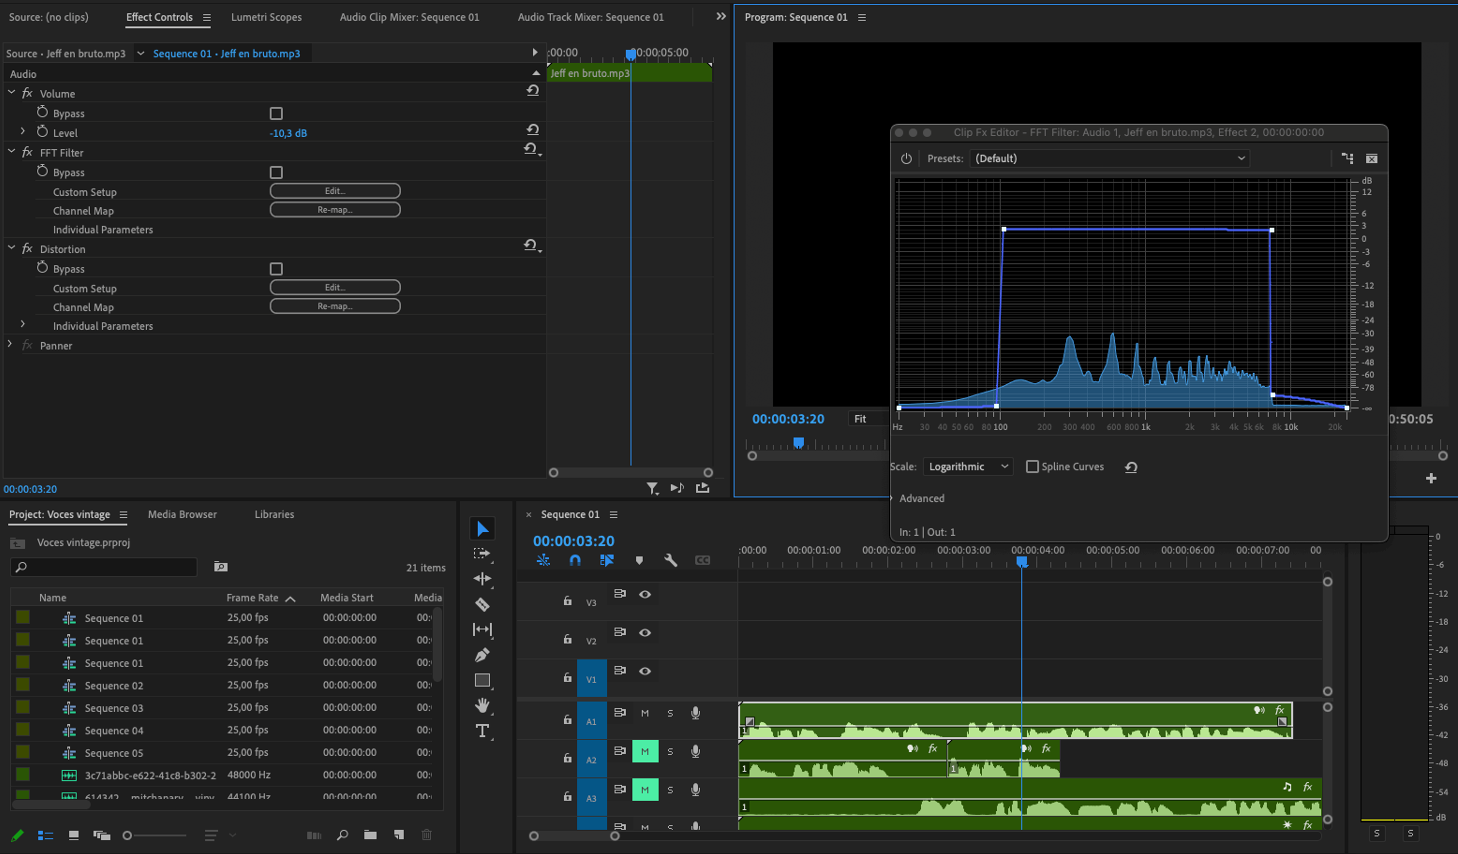1458x854 pixels.
Task: Hide video track V2 output
Action: tap(645, 632)
